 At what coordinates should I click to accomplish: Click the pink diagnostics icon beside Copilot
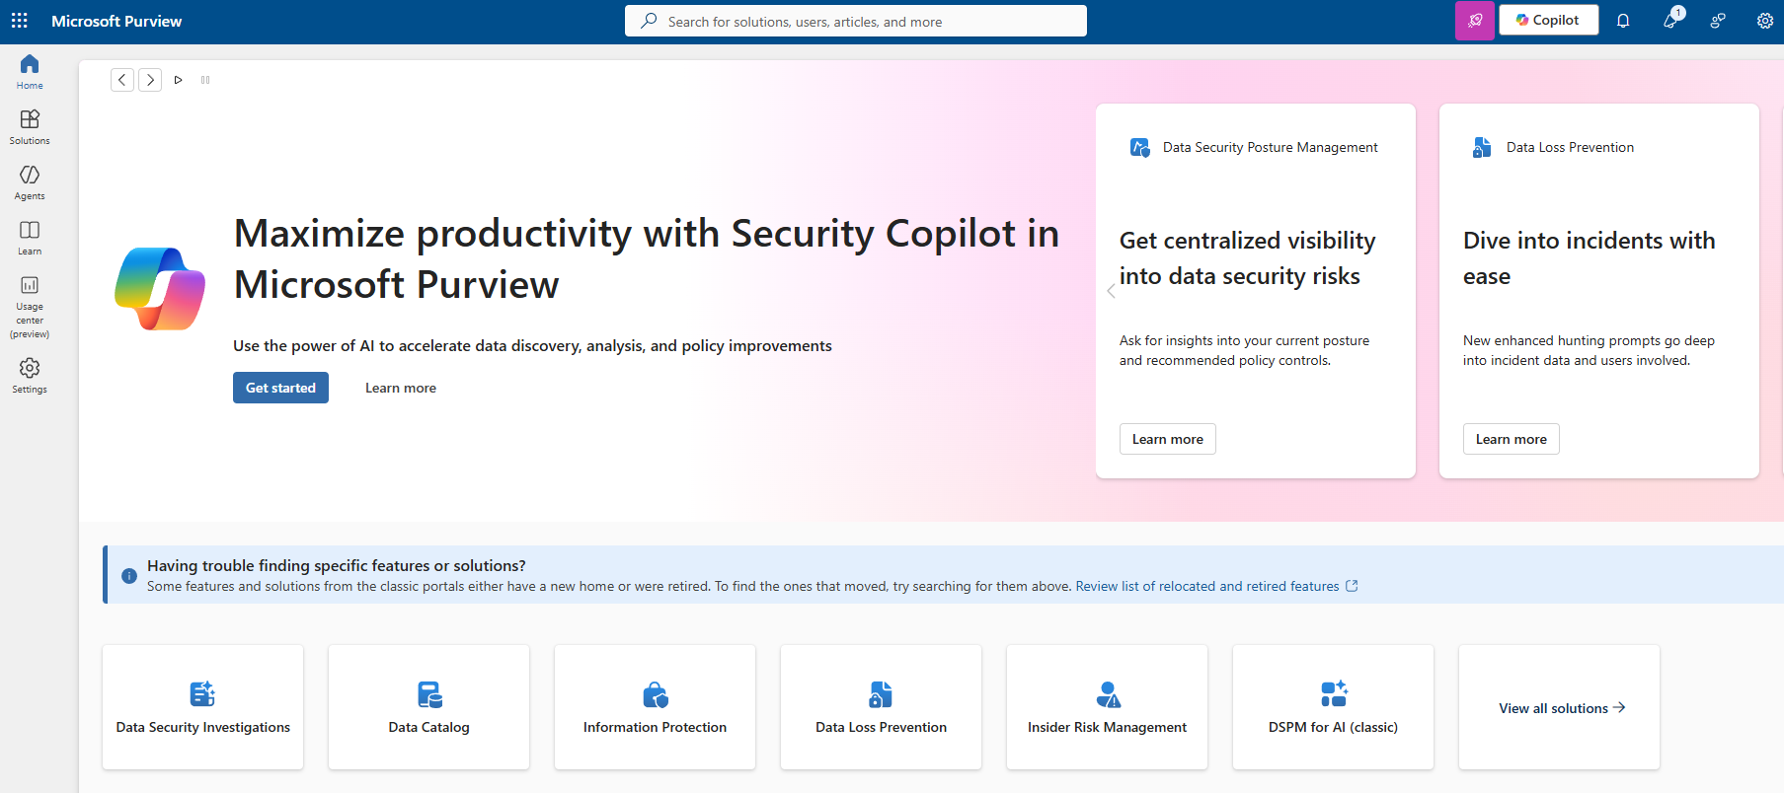point(1474,21)
